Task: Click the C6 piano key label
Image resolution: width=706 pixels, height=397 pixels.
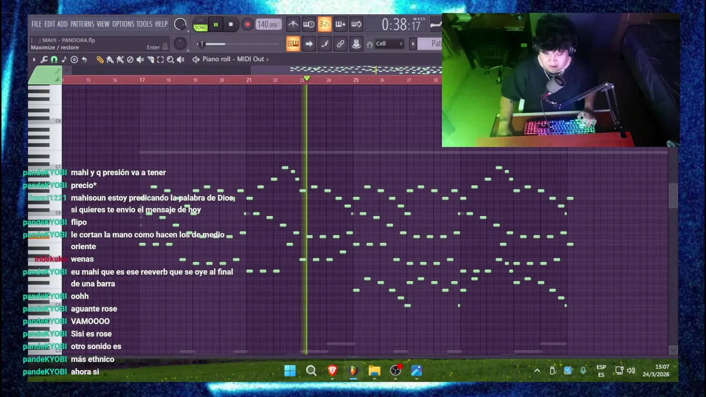Action: pos(58,213)
